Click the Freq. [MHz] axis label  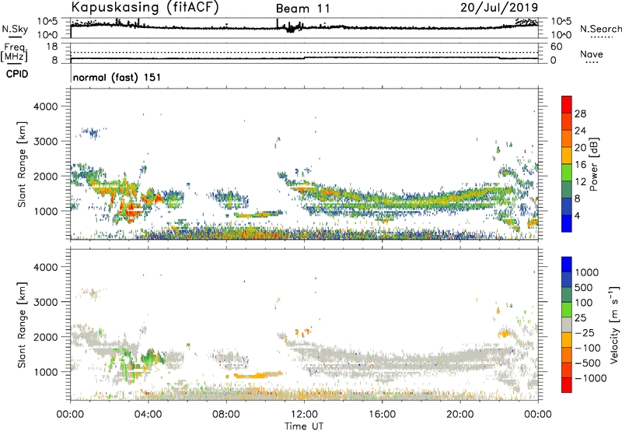15,53
